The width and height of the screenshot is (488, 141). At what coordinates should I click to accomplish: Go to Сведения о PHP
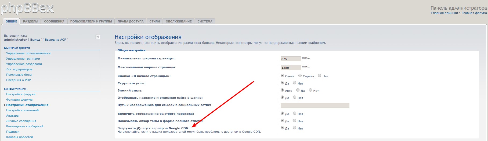(18, 80)
